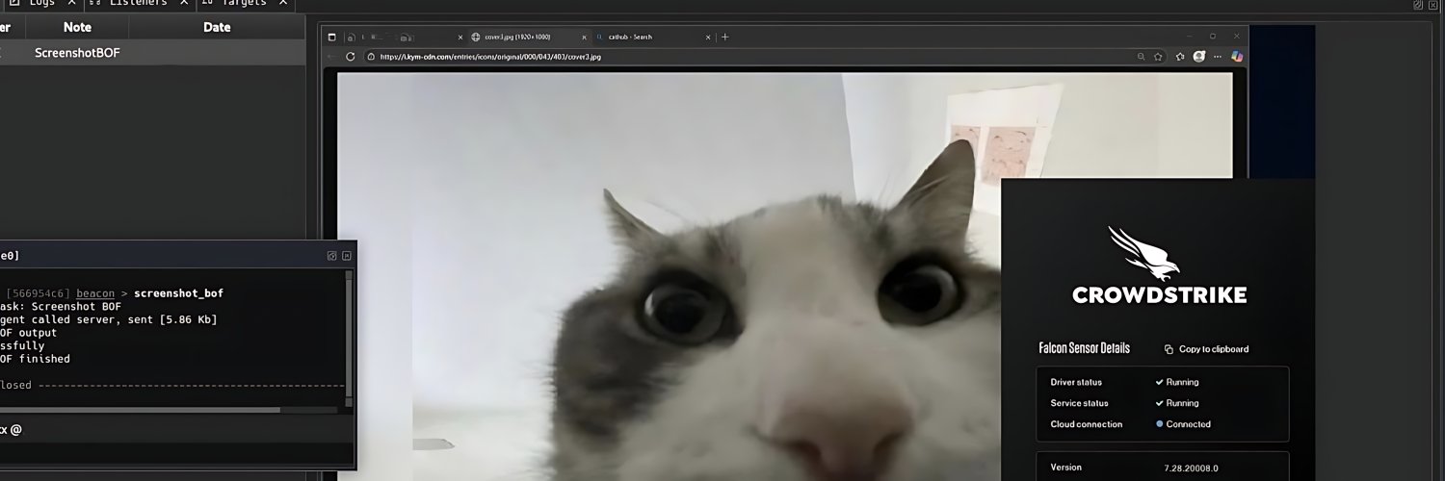Open the tab actions icon in browser
Image resolution: width=1445 pixels, height=481 pixels.
point(332,38)
